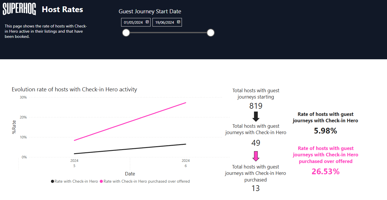Click the right handle of date slider
Image resolution: width=387 pixels, height=200 pixels.
(211, 33)
